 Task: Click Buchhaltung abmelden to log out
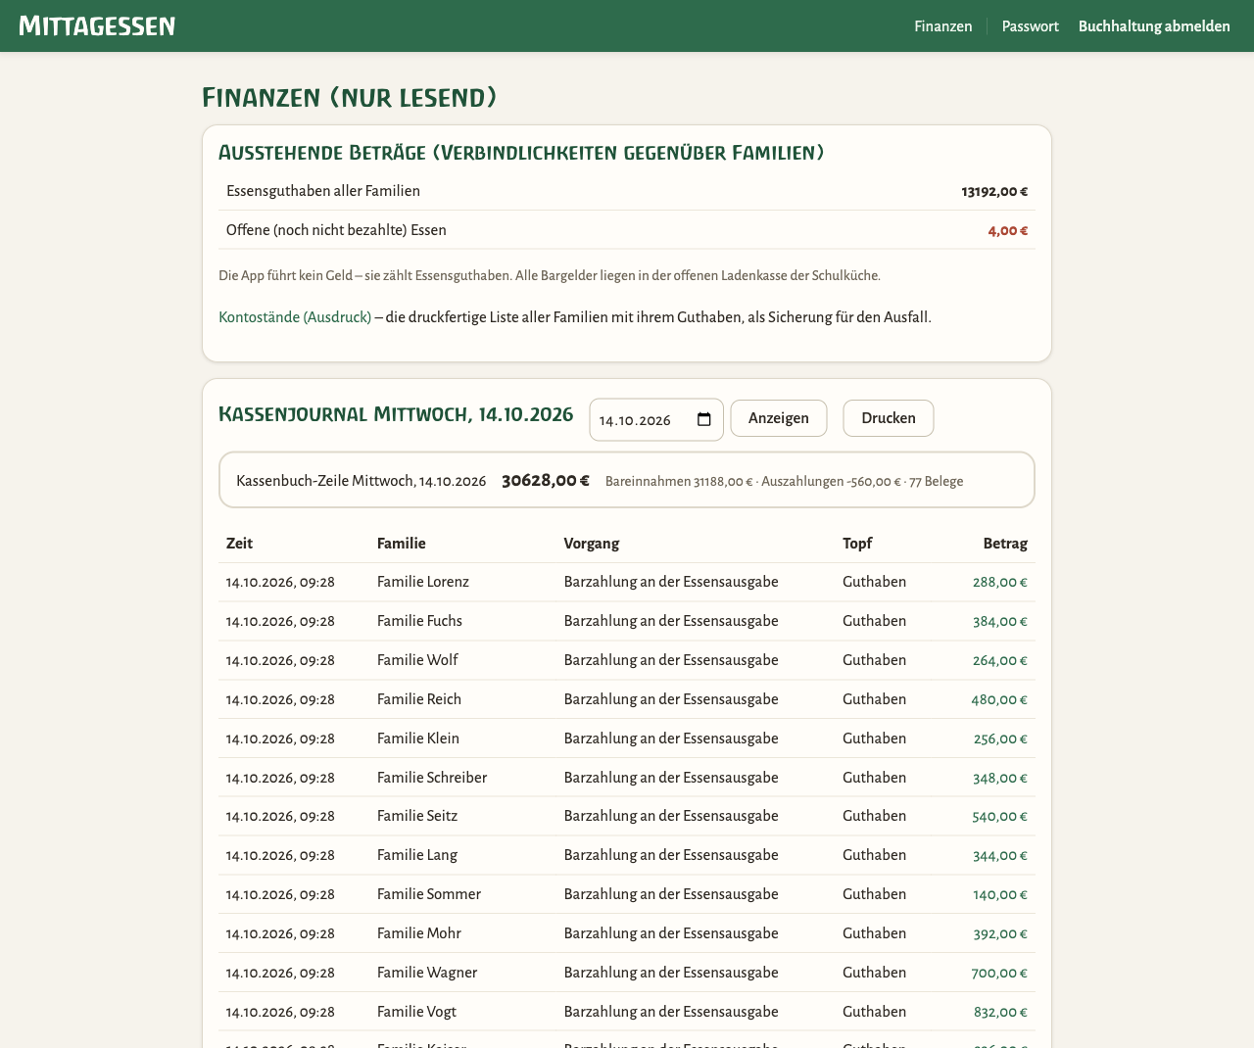pos(1154,26)
